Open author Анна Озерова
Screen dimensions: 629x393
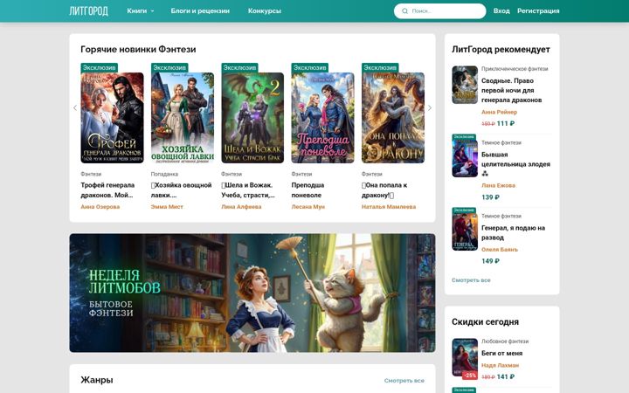pos(100,207)
